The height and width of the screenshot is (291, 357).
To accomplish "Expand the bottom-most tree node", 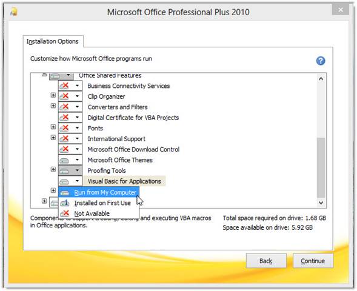I will 44,201.
